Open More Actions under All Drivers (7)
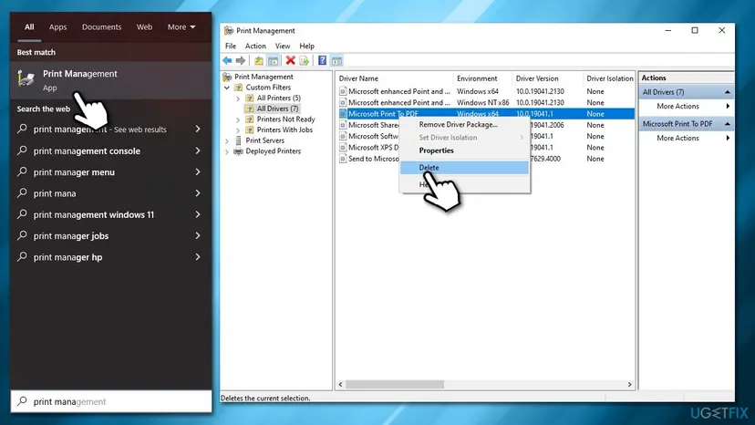Viewport: 755px width, 425px height. (x=677, y=106)
